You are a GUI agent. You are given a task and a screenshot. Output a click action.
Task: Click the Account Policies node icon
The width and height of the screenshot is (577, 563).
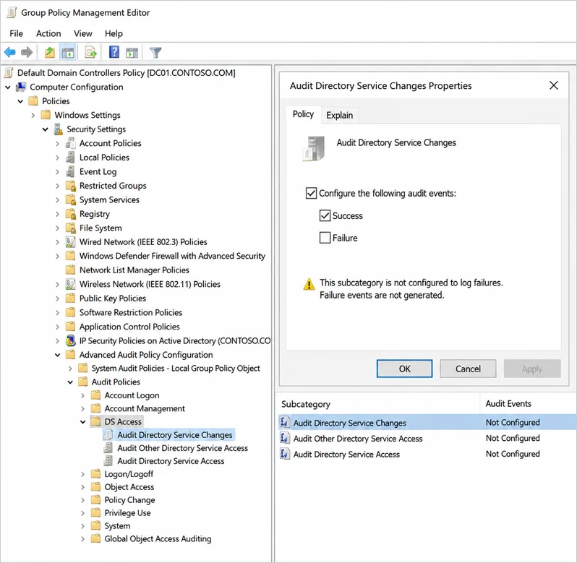[70, 143]
